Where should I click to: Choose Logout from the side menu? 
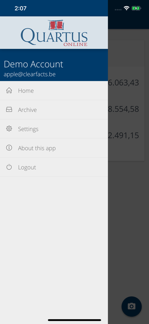54,167
